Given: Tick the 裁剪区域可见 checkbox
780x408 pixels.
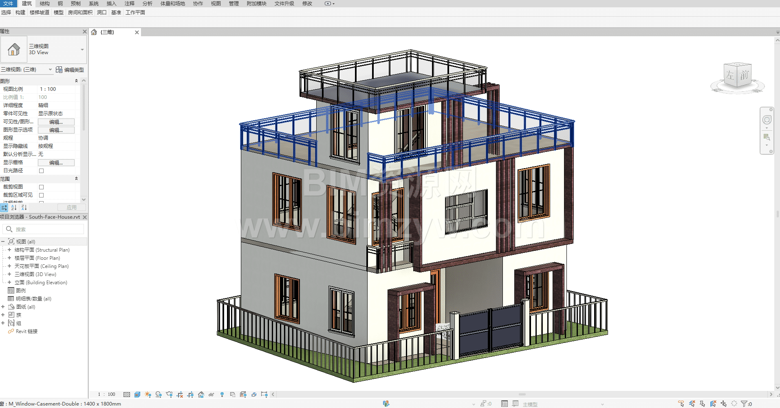Looking at the screenshot, I should point(41,195).
